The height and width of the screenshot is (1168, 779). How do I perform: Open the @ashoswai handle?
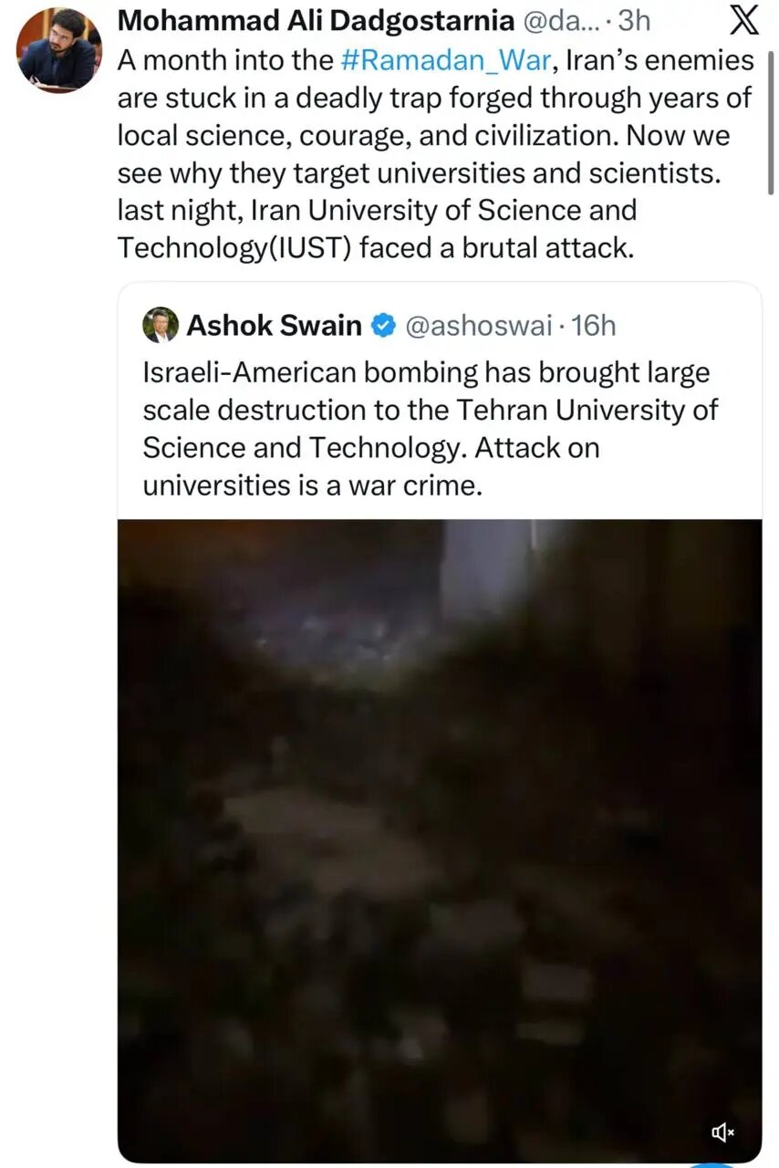(478, 326)
